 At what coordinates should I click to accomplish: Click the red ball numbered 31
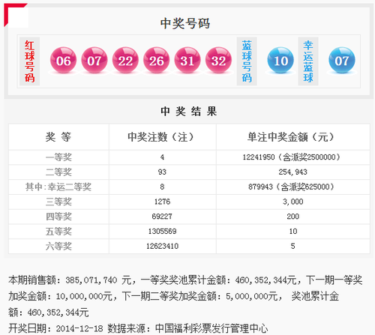187,60
